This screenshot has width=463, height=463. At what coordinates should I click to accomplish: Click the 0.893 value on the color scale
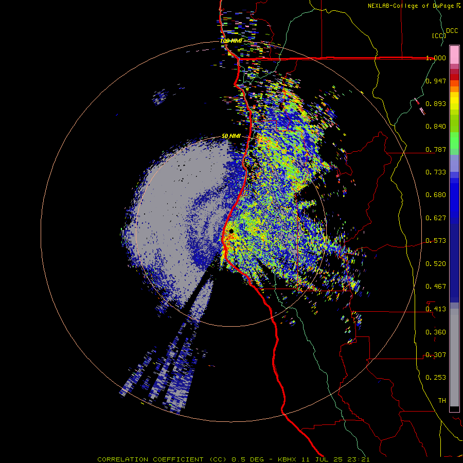pos(436,103)
